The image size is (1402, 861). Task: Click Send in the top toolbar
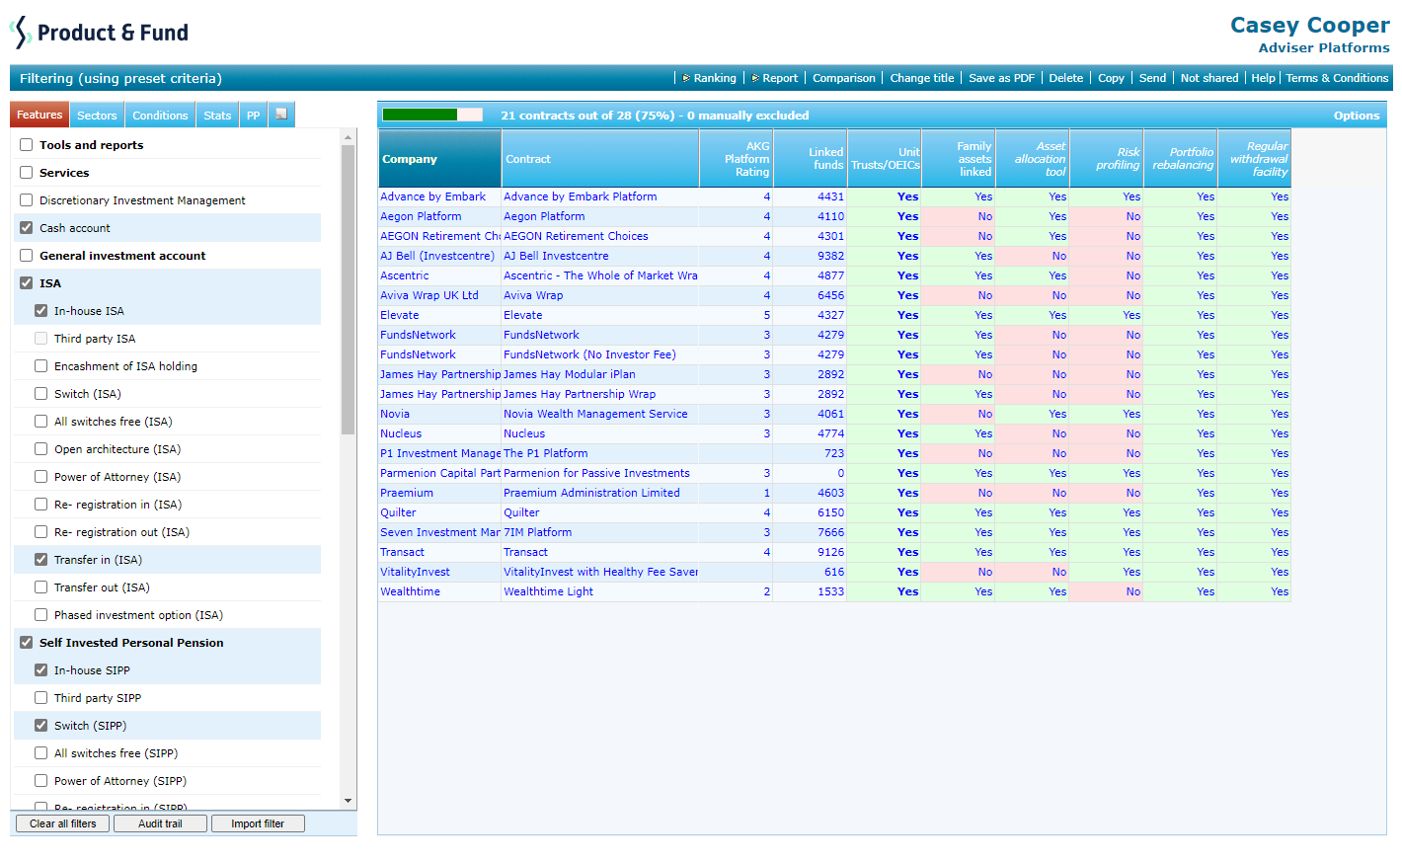click(1153, 78)
